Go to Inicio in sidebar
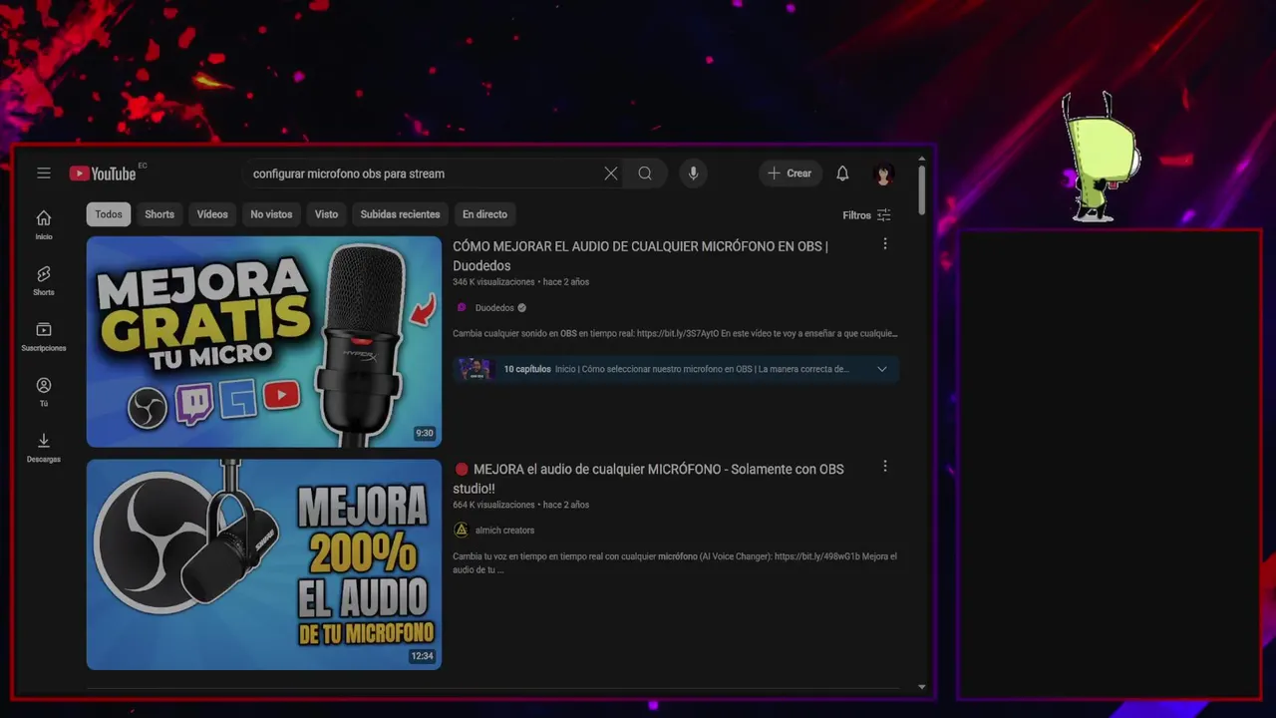 [44, 224]
